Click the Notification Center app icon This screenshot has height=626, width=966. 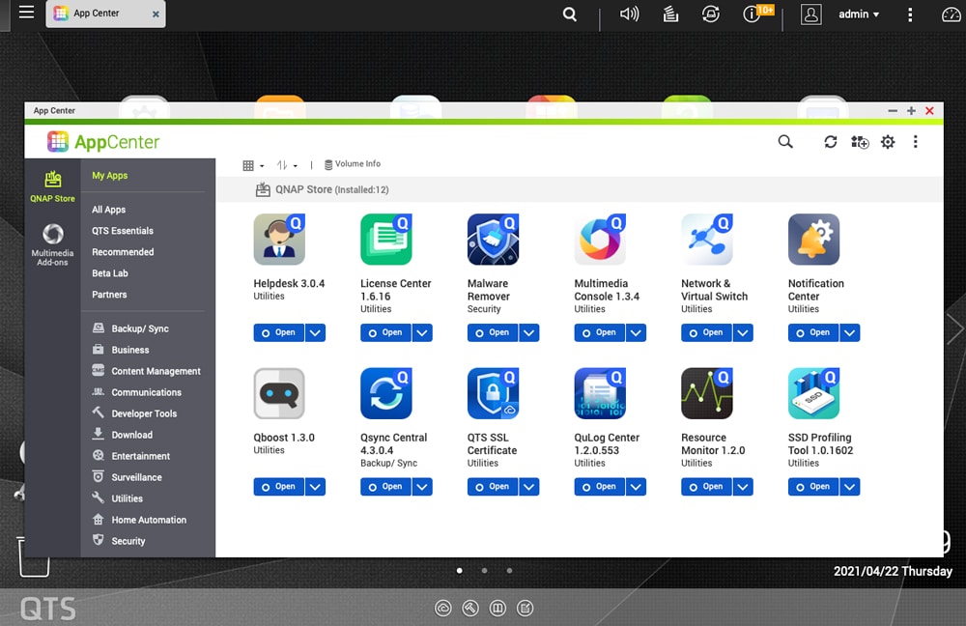(813, 239)
